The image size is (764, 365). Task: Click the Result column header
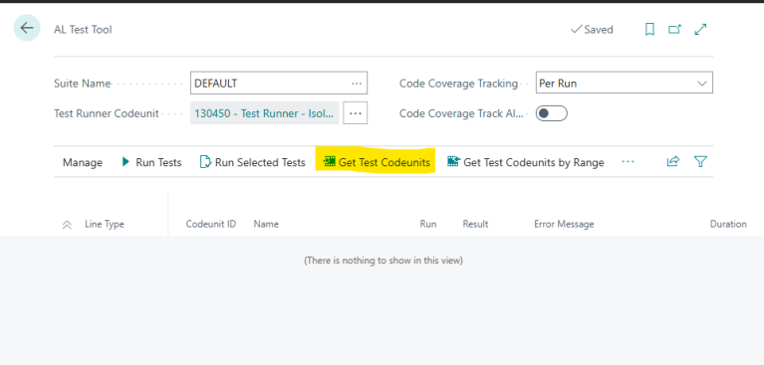(475, 225)
